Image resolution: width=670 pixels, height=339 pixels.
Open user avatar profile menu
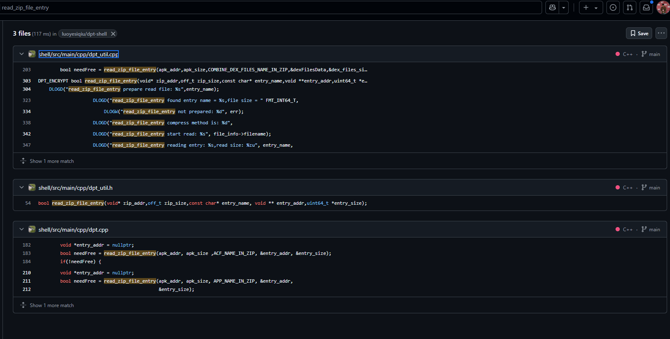point(663,7)
